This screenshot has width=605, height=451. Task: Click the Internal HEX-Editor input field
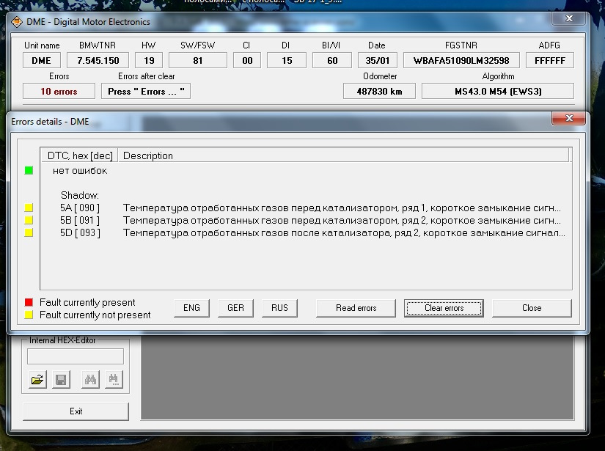[76, 356]
